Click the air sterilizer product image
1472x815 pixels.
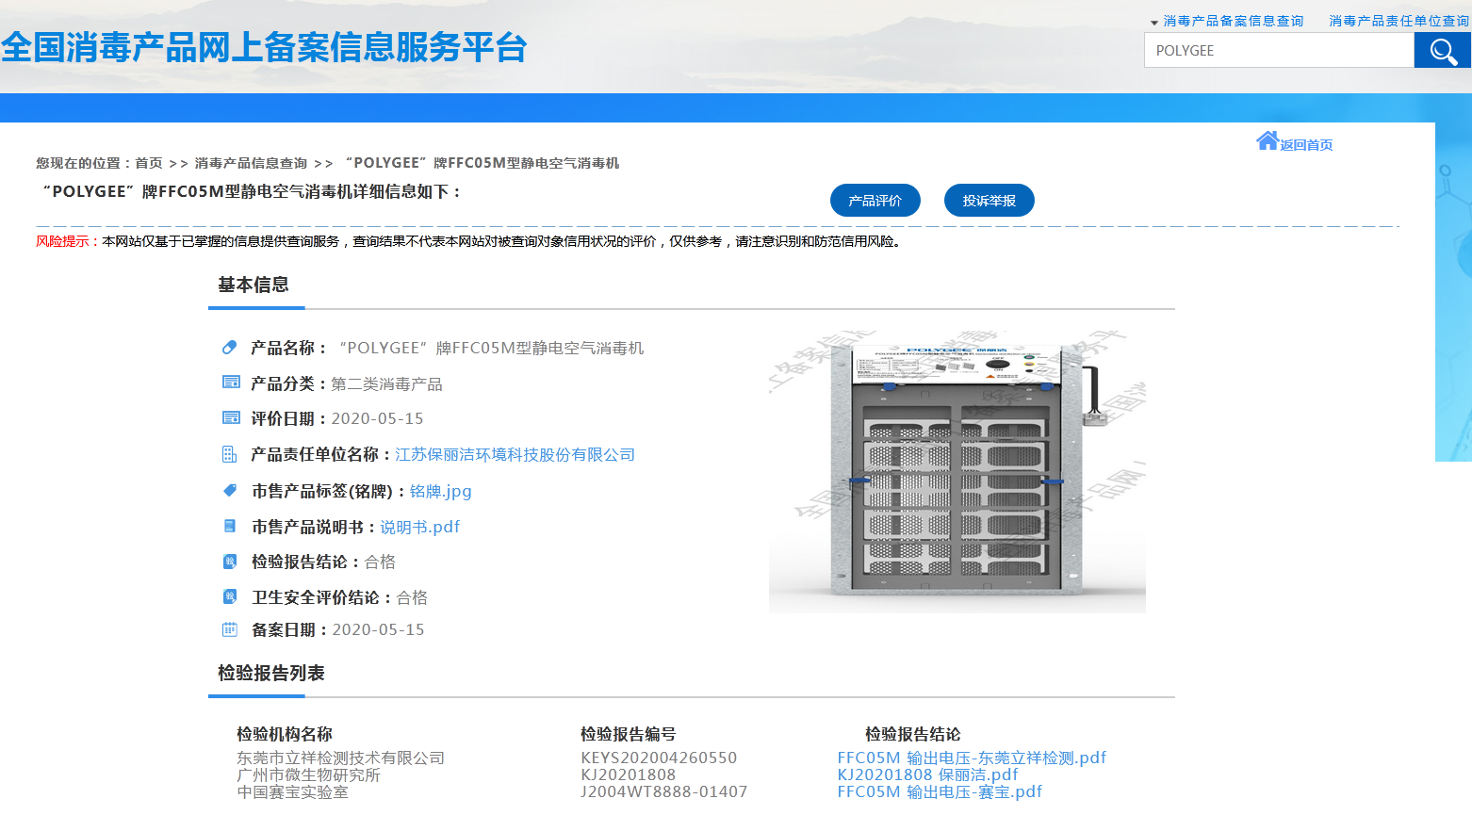click(957, 471)
